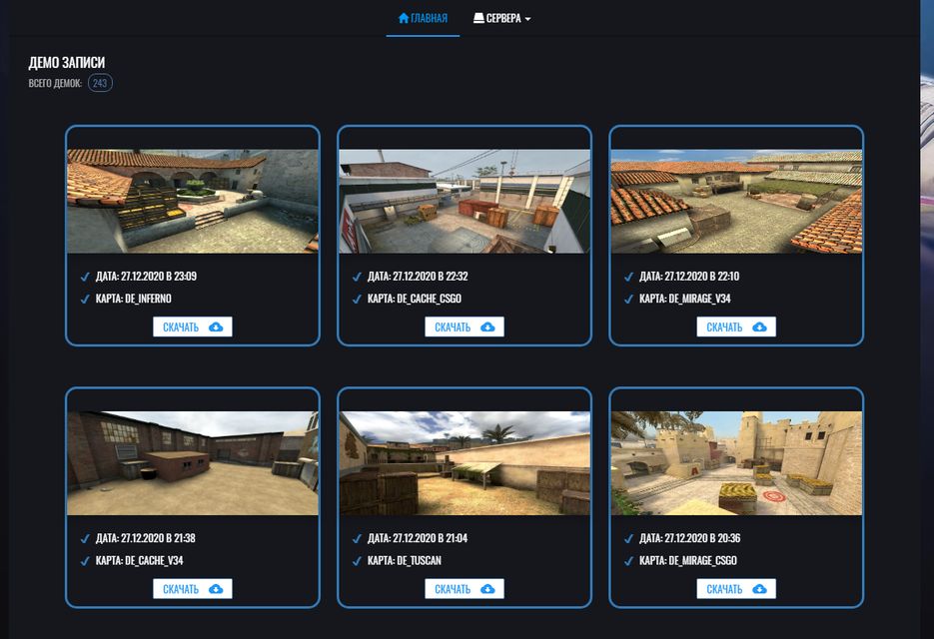The height and width of the screenshot is (639, 934).
Task: Download the de_mirage_v34 demo via СКАЧАТЬ
Action: [736, 326]
